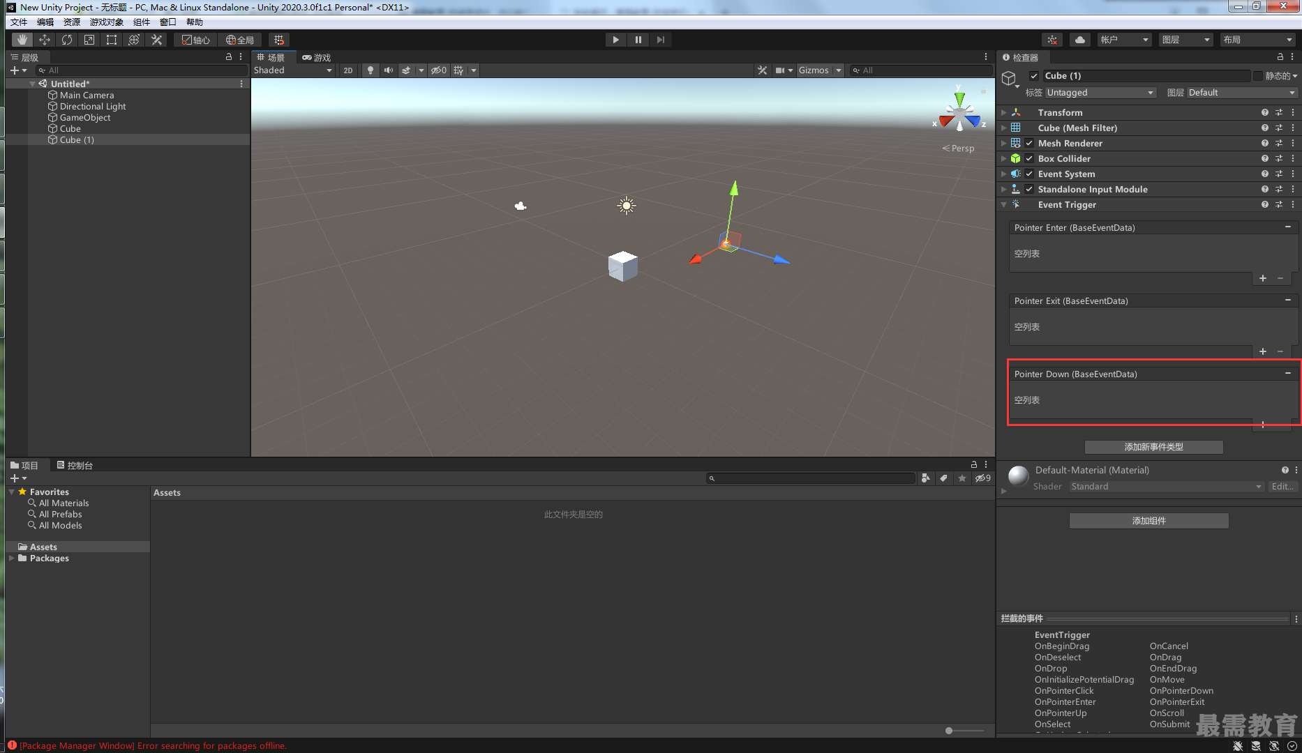Disable the Event System component
The width and height of the screenshot is (1302, 753).
coord(1029,174)
